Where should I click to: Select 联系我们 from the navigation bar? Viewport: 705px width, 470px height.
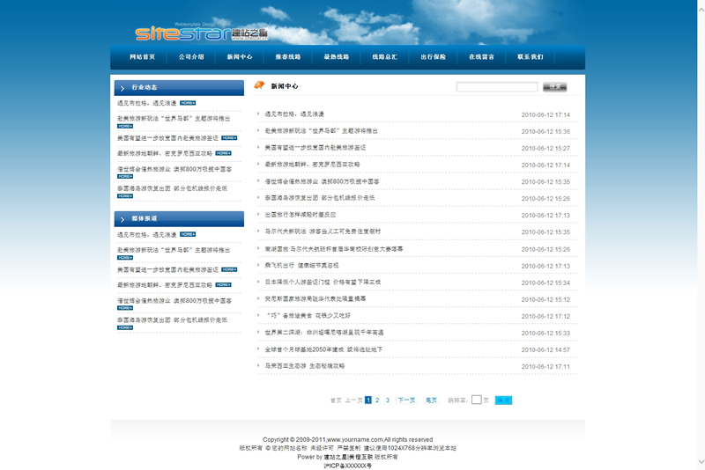(530, 57)
